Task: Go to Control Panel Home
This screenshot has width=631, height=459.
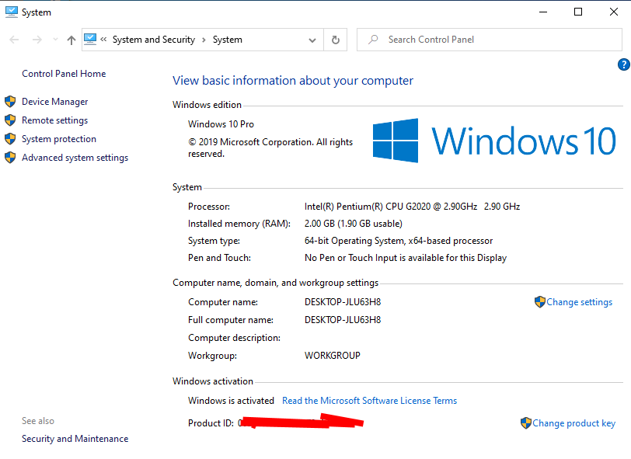Action: pyautogui.click(x=64, y=74)
